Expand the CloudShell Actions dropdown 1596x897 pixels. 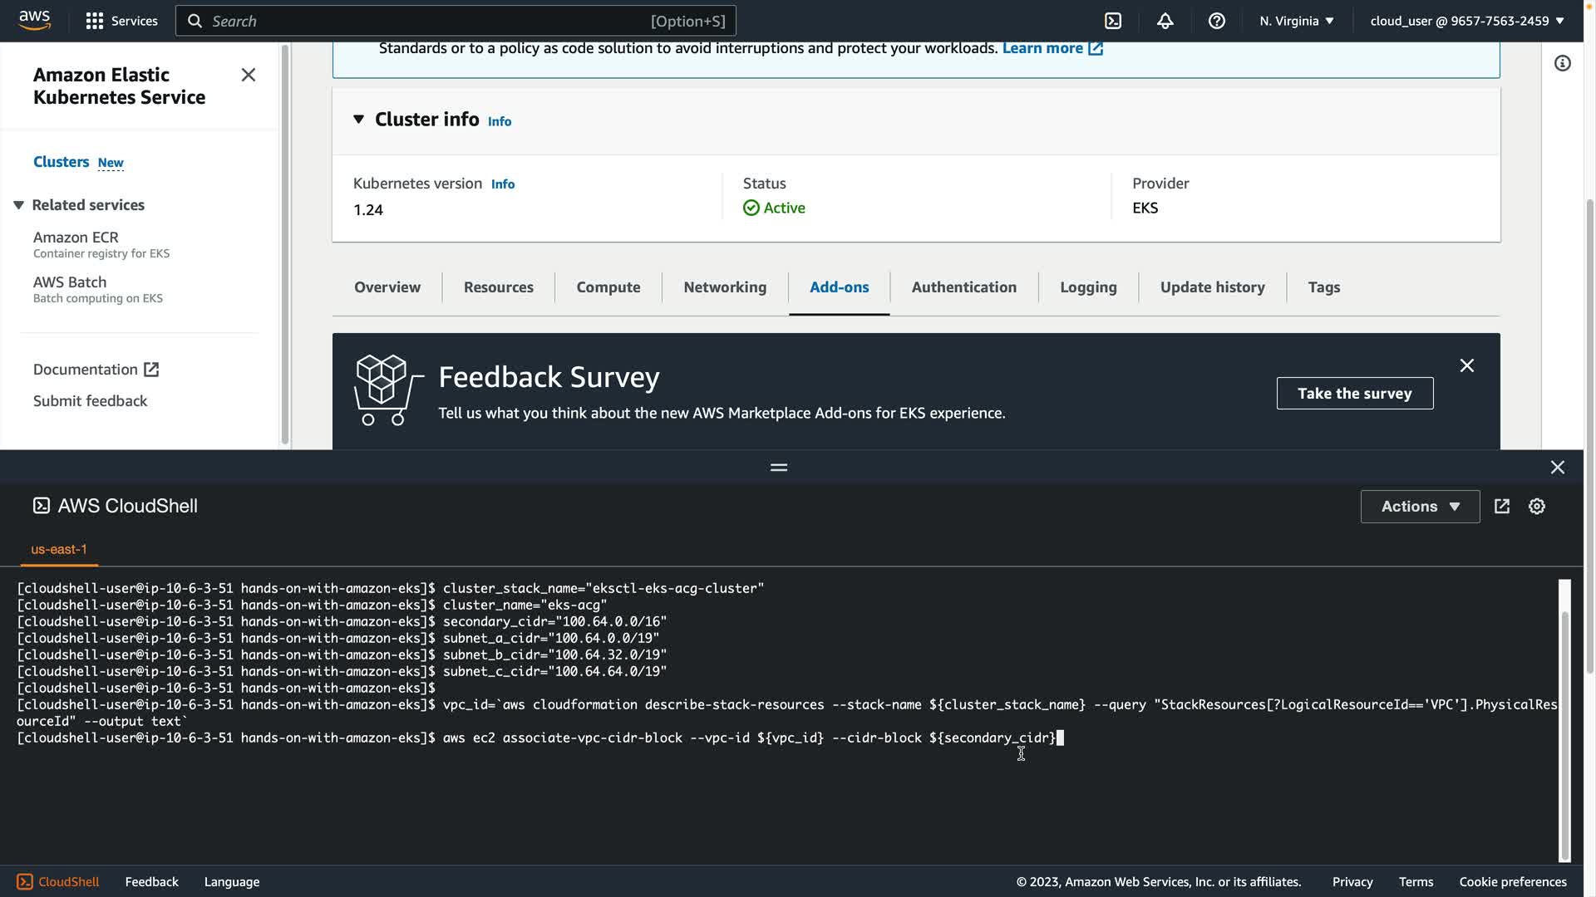click(1420, 507)
